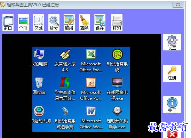Click 在线网络电视.exe icon in preview
Viewport: 191px width, 138px height.
pyautogui.click(x=117, y=83)
